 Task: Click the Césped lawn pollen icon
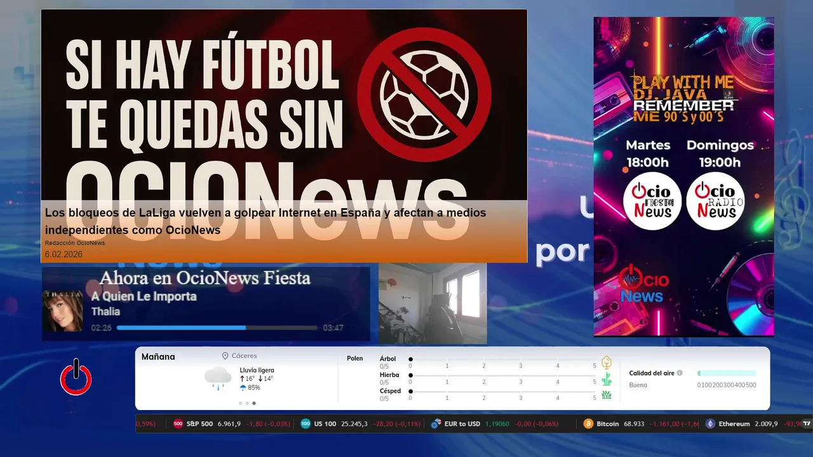pyautogui.click(x=607, y=395)
